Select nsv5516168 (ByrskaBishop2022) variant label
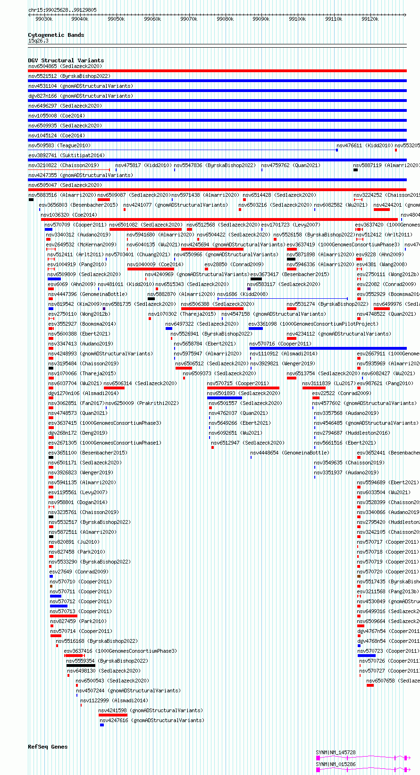This screenshot has height=775, width=420. (97, 641)
